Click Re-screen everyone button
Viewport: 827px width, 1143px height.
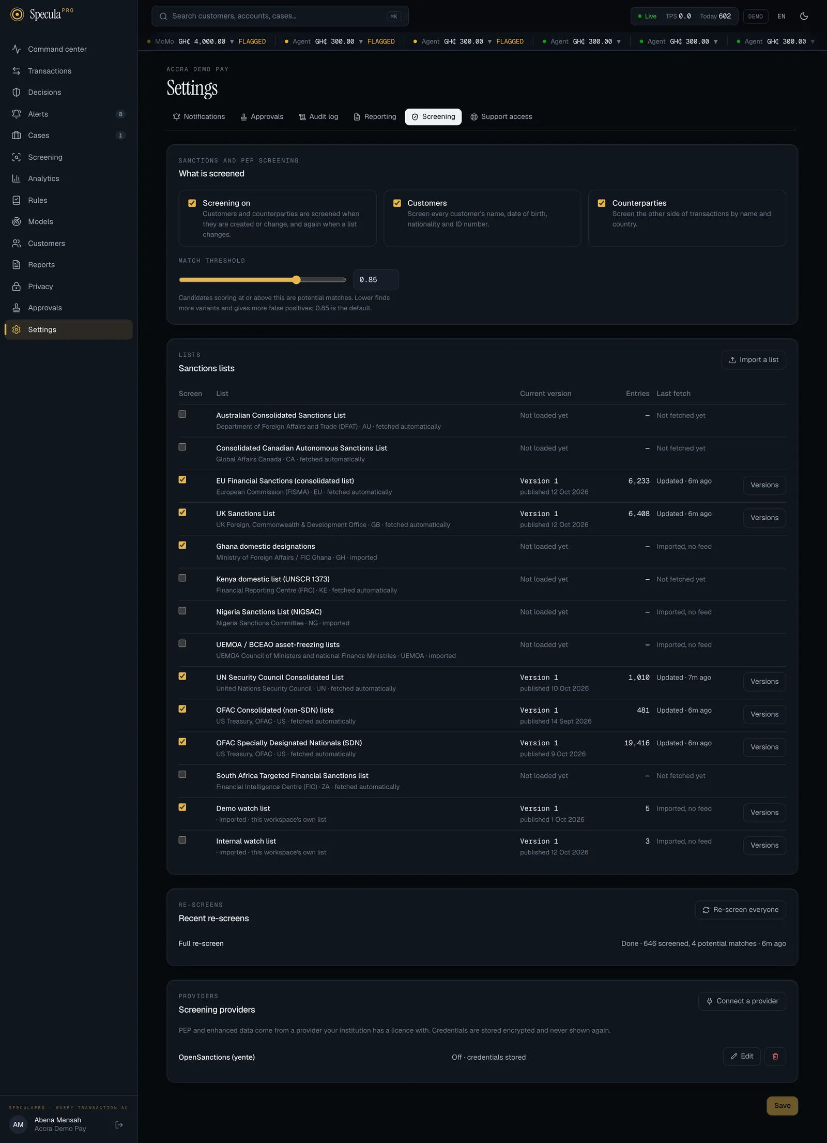(740, 910)
